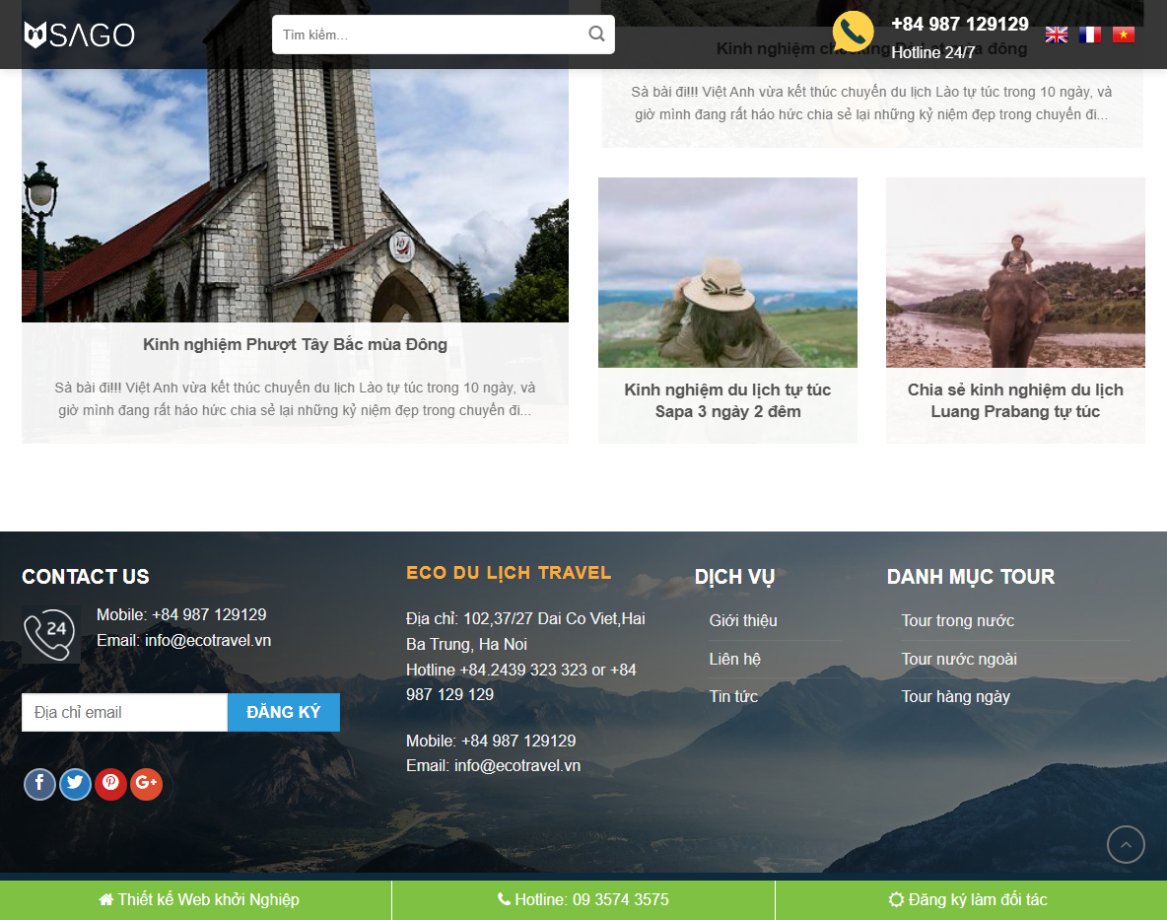Open the Pinterest icon

pos(110,784)
